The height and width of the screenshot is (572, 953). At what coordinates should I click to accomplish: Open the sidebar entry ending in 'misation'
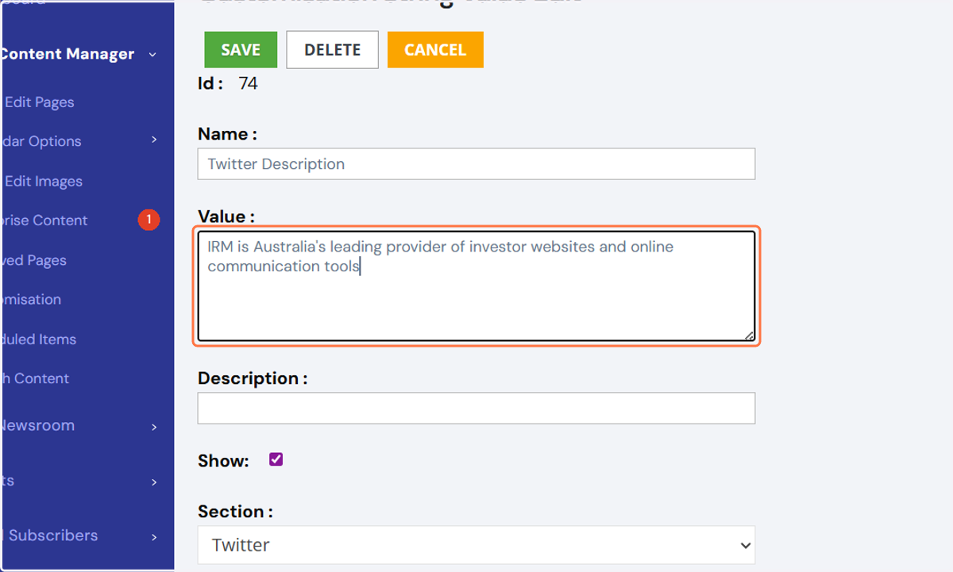[32, 300]
